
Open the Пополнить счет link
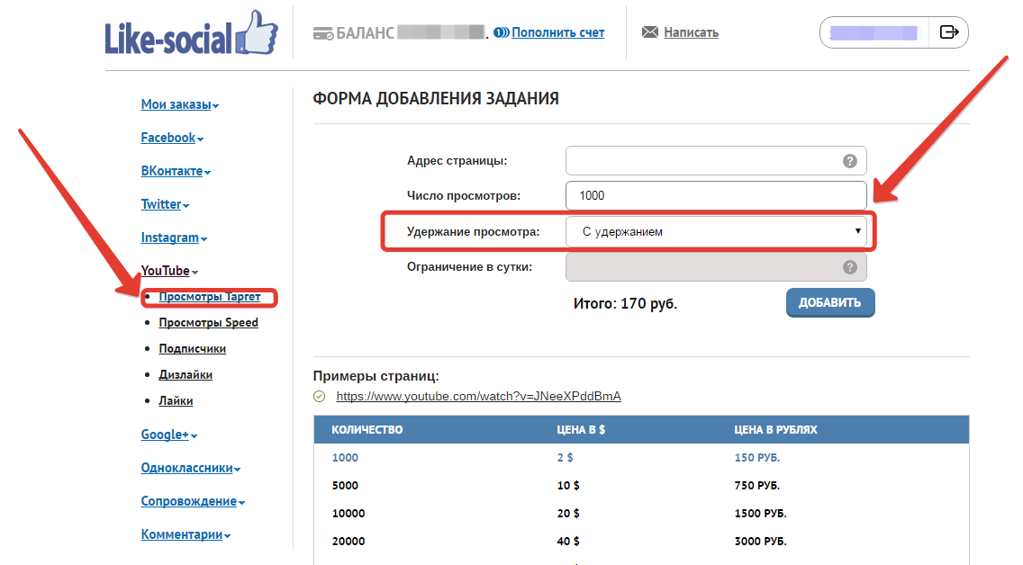[557, 31]
